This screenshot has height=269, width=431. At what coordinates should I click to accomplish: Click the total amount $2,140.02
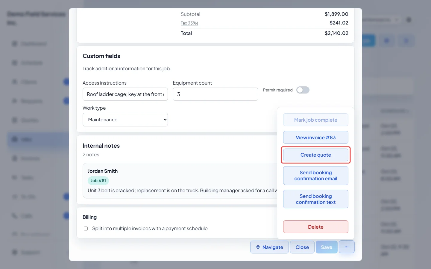point(336,33)
